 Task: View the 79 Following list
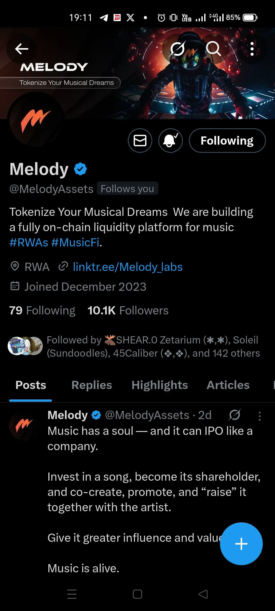pyautogui.click(x=42, y=311)
